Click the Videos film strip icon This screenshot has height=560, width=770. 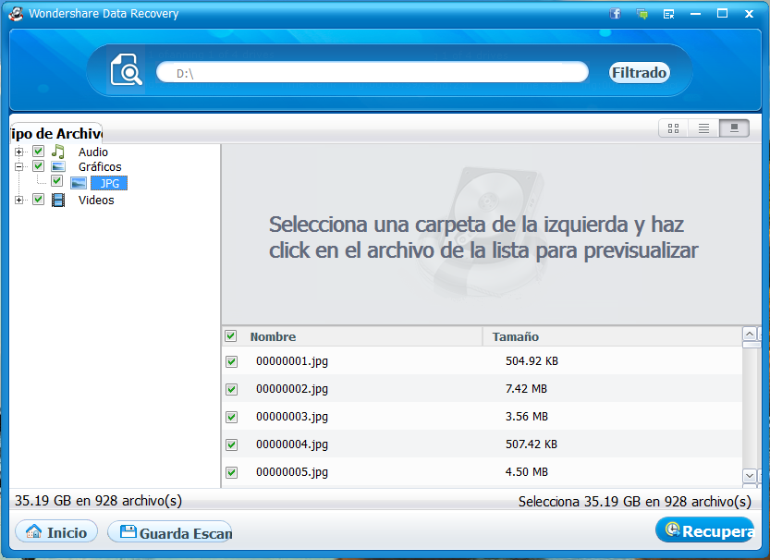click(58, 200)
